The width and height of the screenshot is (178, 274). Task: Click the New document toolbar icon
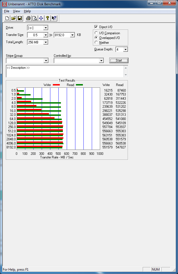tap(7, 18)
